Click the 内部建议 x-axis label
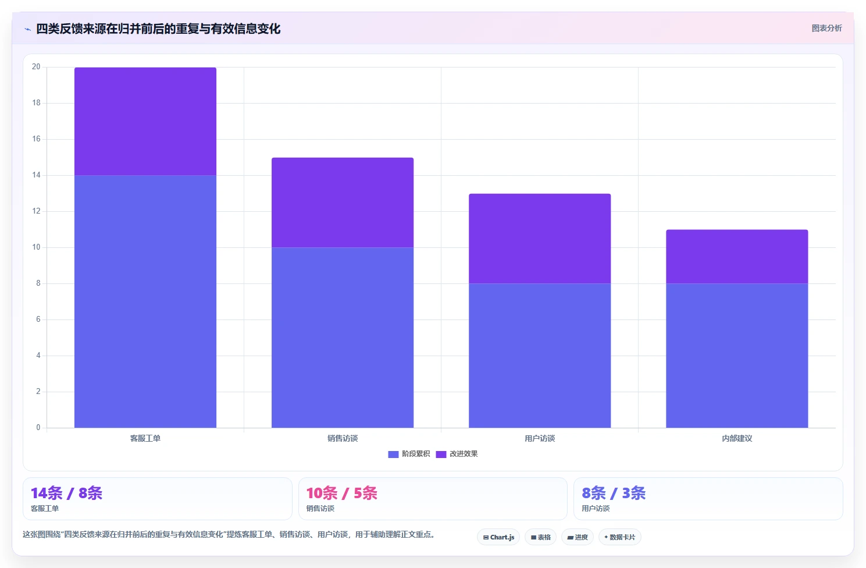 click(737, 438)
